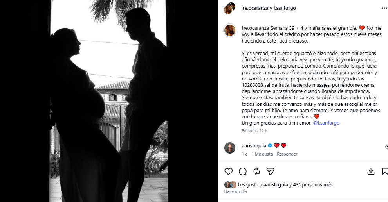View likes on comment: 1 Me gusta
The width and height of the screenshot is (388, 202).
click(262, 154)
